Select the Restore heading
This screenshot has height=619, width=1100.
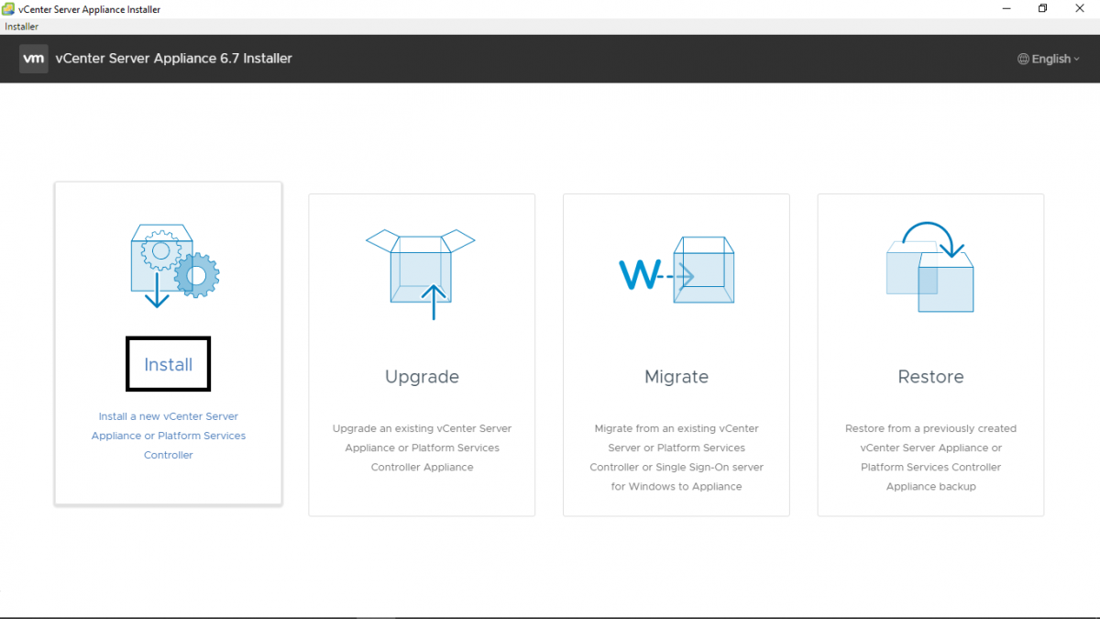(930, 377)
